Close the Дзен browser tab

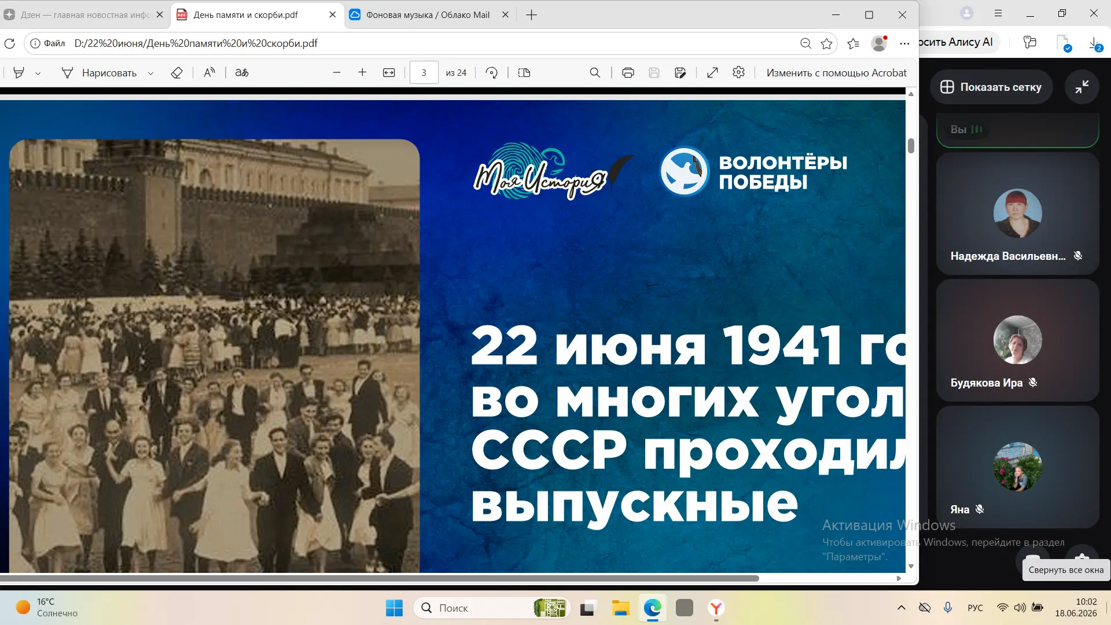point(160,15)
